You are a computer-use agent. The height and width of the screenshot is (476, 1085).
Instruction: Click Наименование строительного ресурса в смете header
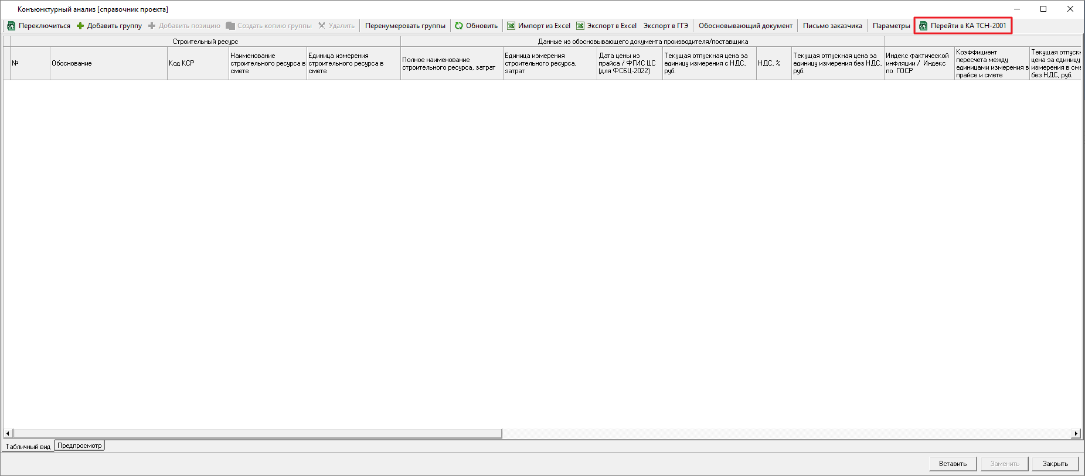(x=268, y=63)
